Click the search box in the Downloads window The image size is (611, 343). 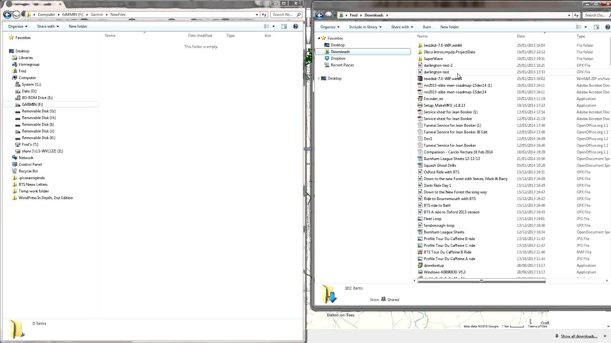point(597,15)
